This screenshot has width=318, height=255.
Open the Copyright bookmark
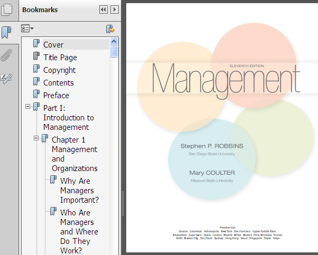(x=59, y=70)
